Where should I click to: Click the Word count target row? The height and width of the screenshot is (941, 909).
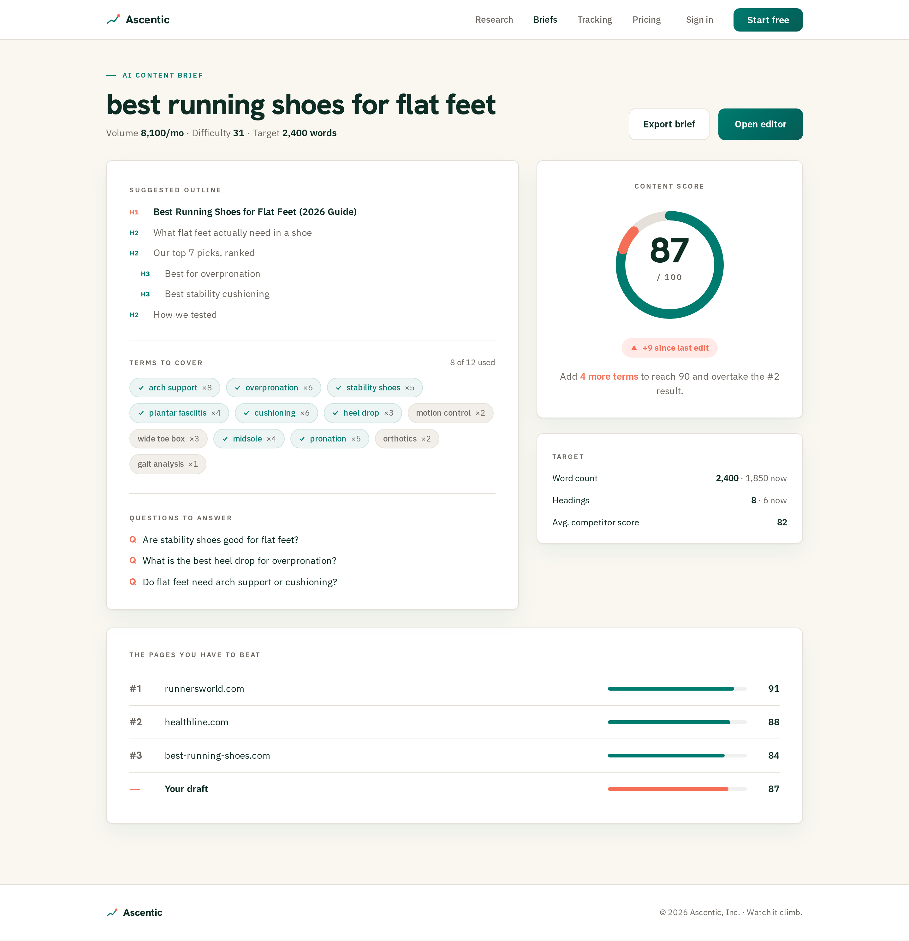669,478
